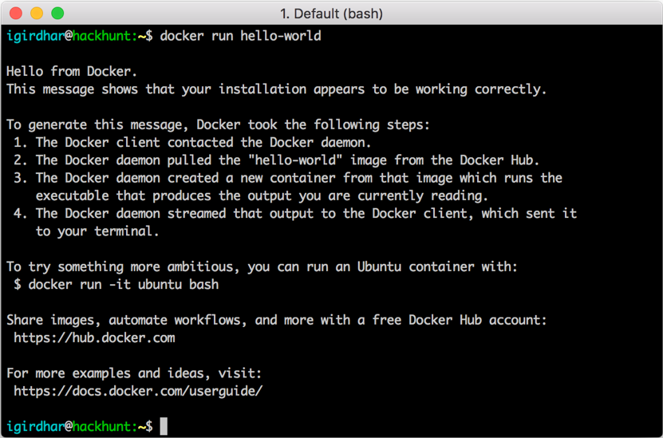
Task: Click step 2 line mentioning "hello-world" image
Action: (x=277, y=160)
